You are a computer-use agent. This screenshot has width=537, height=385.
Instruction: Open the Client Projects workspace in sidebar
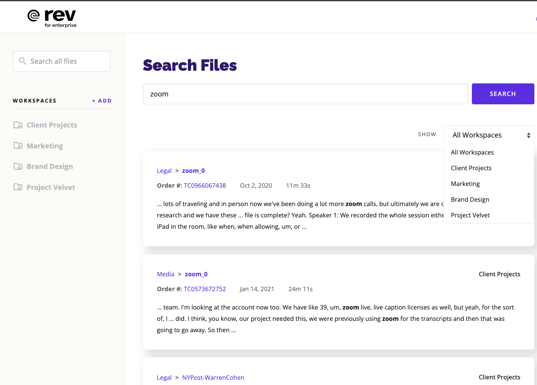click(x=52, y=125)
